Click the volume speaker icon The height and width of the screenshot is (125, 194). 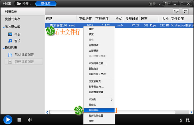tap(30, 120)
